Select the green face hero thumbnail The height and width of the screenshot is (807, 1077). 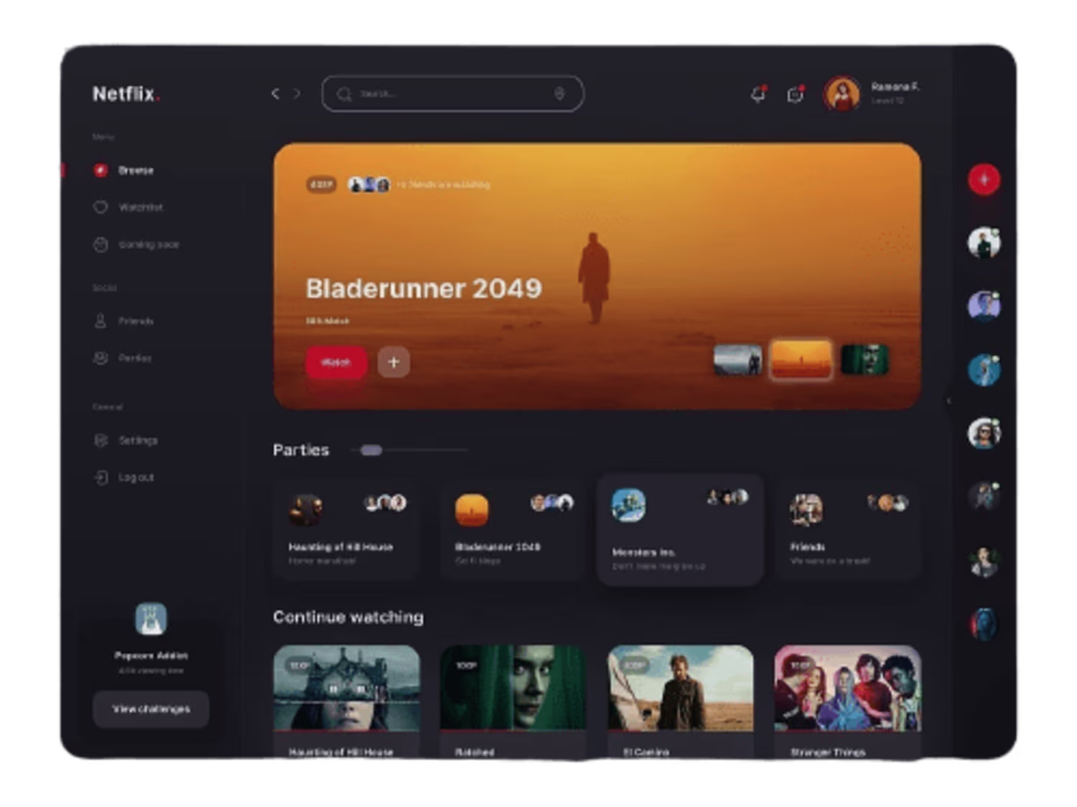(x=864, y=360)
